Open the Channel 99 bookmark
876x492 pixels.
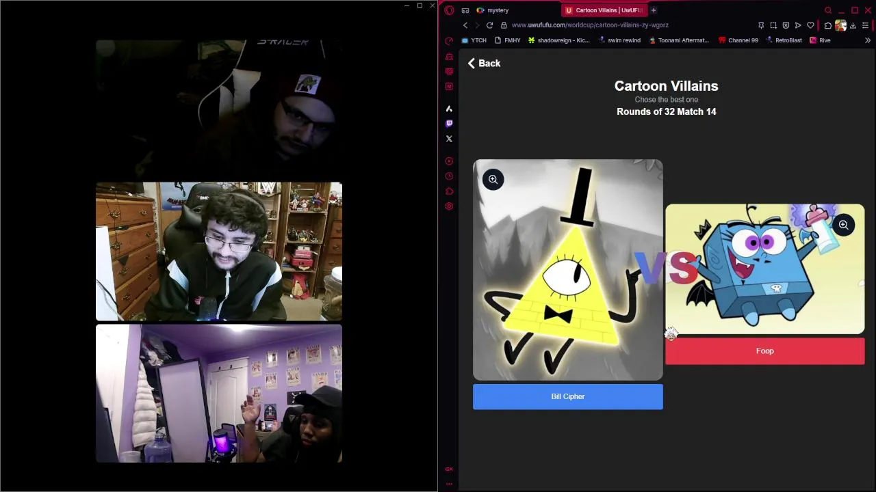tap(738, 40)
